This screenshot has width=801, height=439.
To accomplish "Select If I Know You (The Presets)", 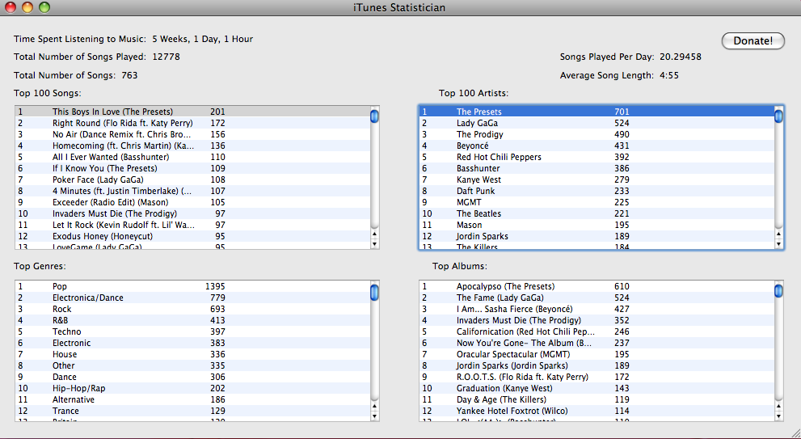I will [192, 168].
